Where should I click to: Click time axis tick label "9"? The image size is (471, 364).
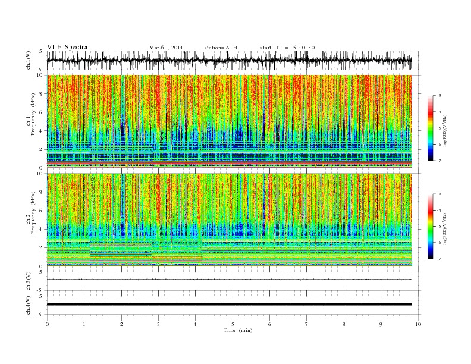(x=381, y=324)
